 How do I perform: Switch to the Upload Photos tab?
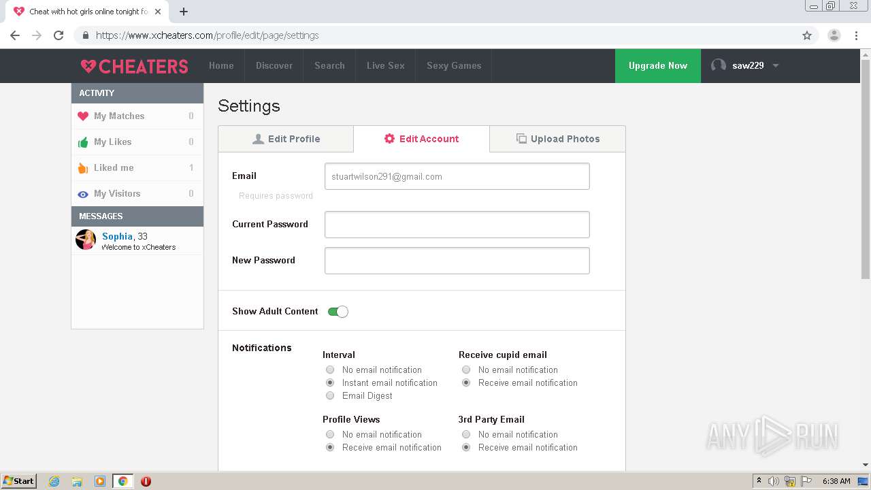pos(557,139)
